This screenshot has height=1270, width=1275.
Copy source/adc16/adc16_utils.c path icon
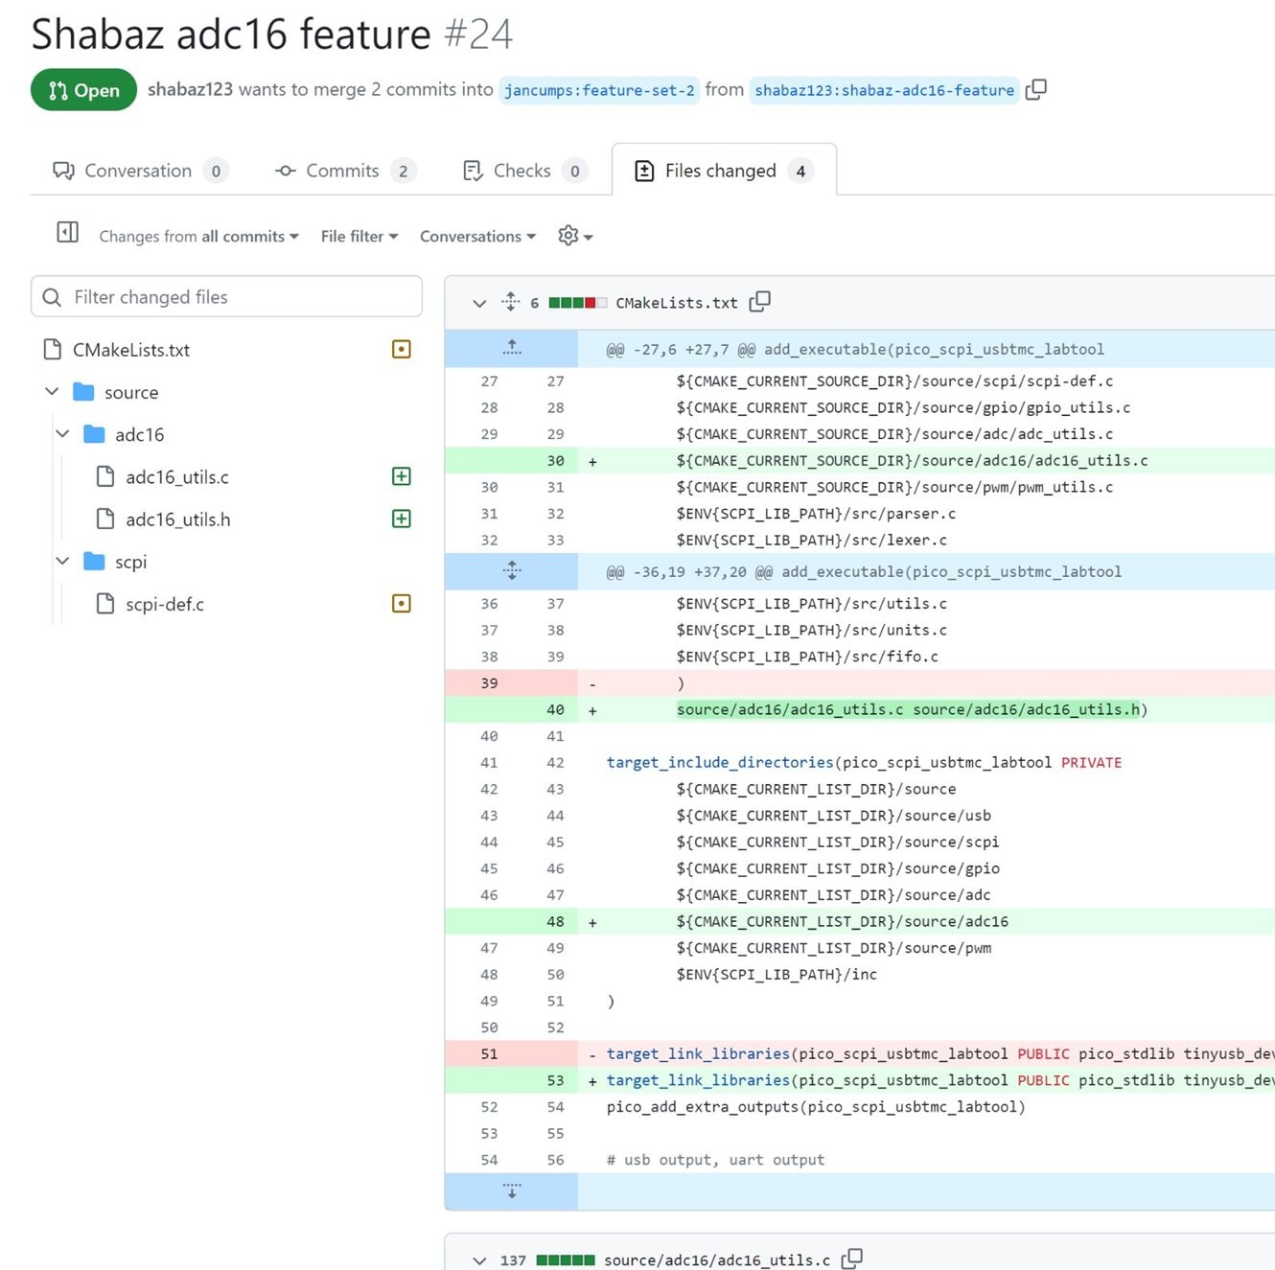tap(852, 1258)
